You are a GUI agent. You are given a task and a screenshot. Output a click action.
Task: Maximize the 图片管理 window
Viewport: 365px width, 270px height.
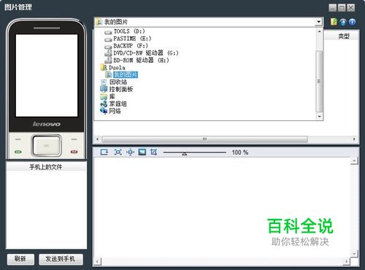342,7
